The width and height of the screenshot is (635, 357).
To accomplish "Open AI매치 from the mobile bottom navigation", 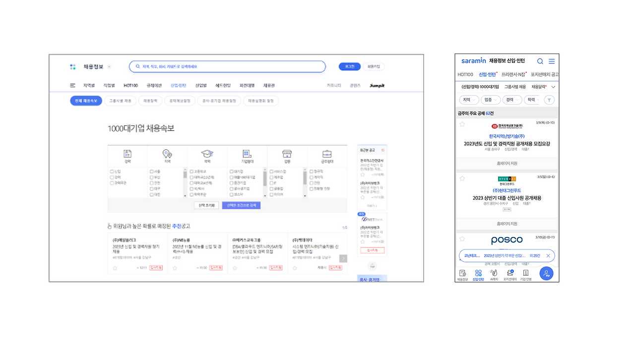I will pyautogui.click(x=494, y=273).
